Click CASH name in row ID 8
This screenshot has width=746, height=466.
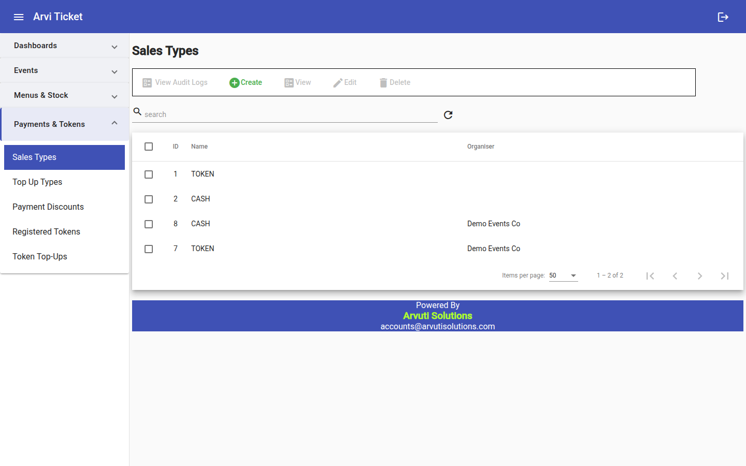tap(200, 224)
